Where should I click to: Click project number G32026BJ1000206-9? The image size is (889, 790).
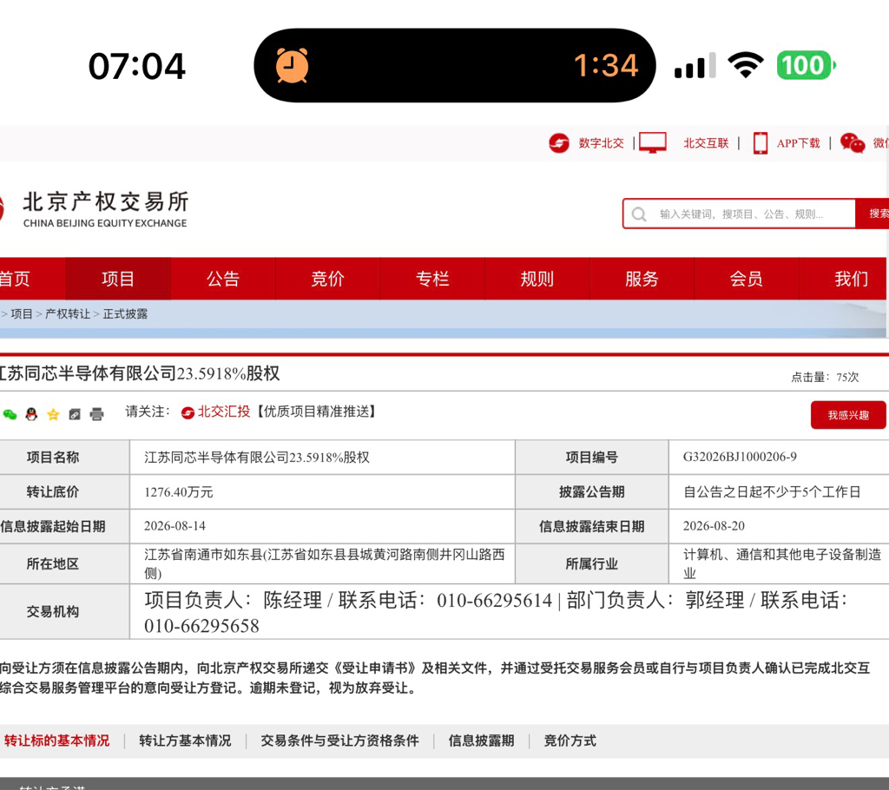pos(740,458)
